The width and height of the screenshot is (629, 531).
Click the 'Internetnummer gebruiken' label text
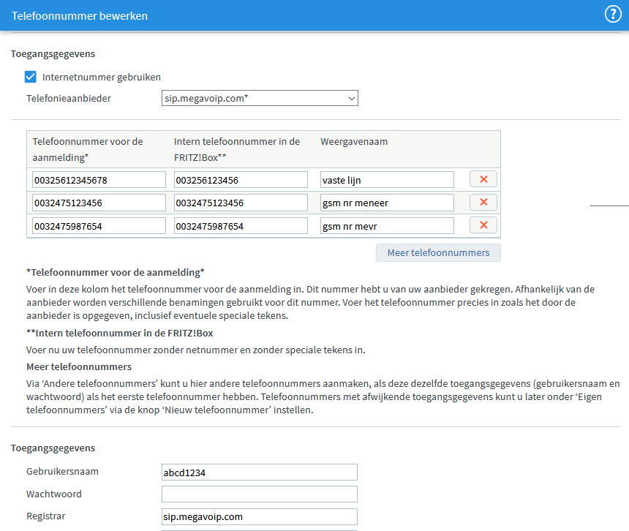[x=102, y=77]
